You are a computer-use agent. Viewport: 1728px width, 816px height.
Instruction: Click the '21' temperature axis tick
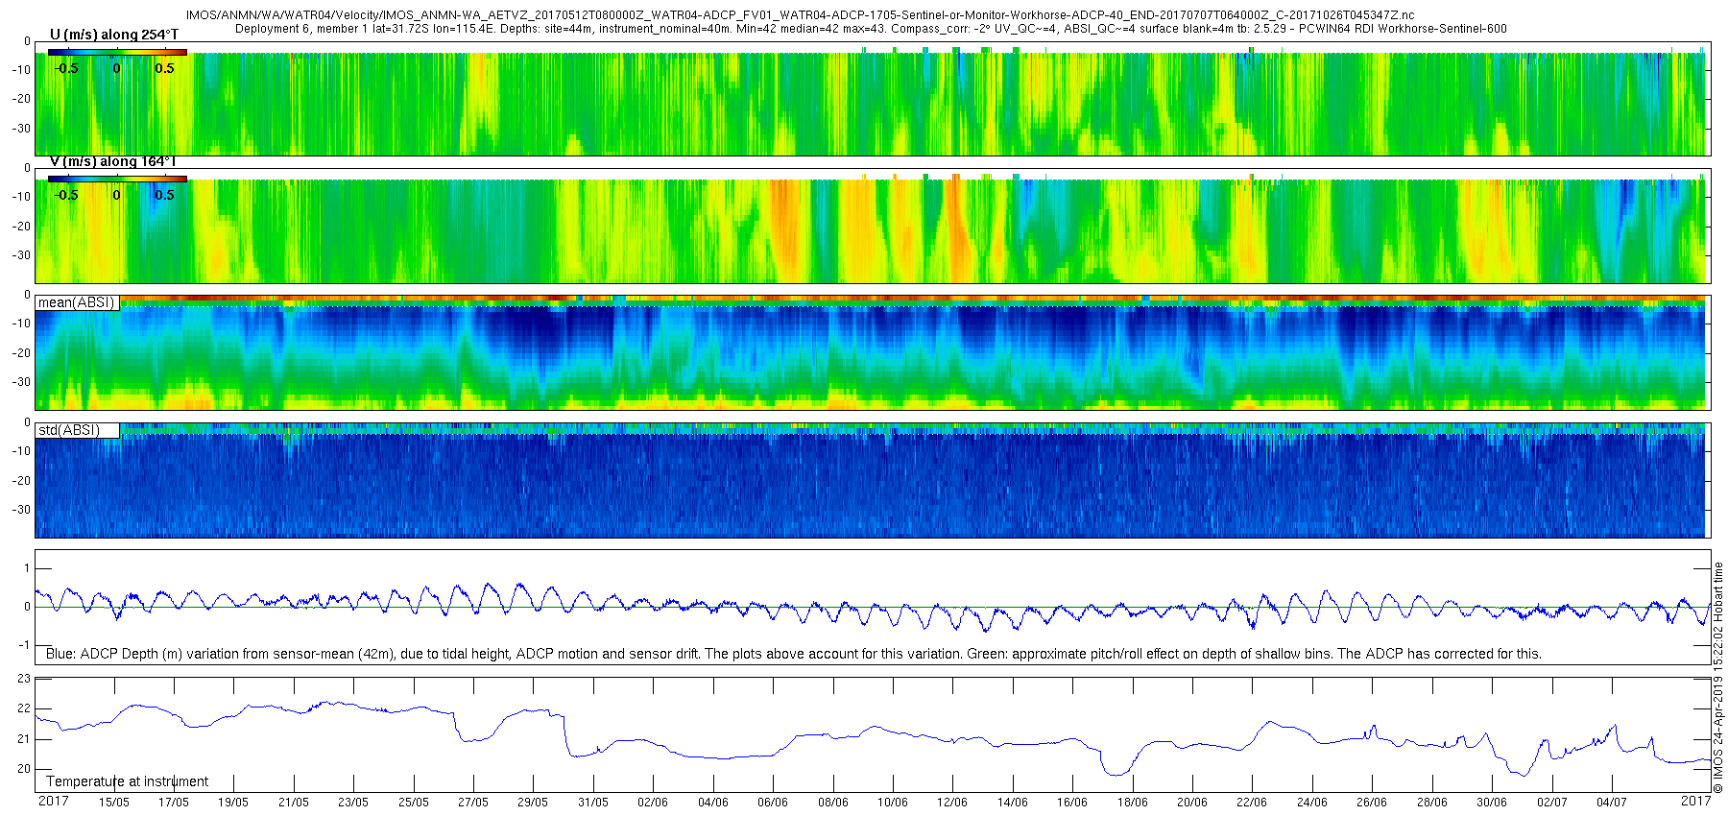click(24, 739)
